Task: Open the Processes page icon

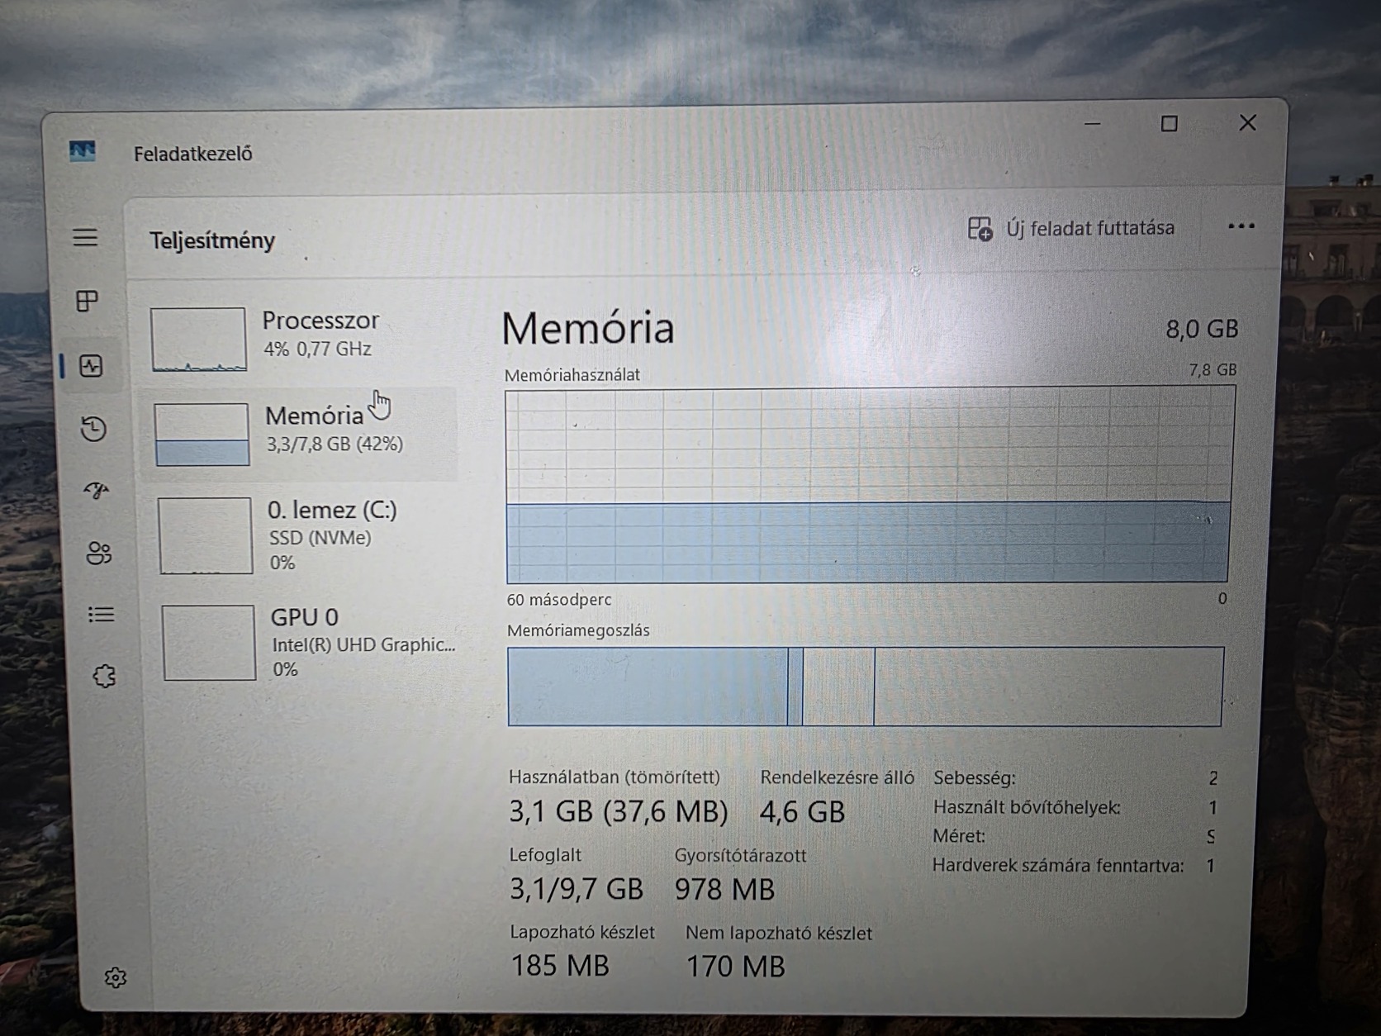Action: click(x=87, y=301)
